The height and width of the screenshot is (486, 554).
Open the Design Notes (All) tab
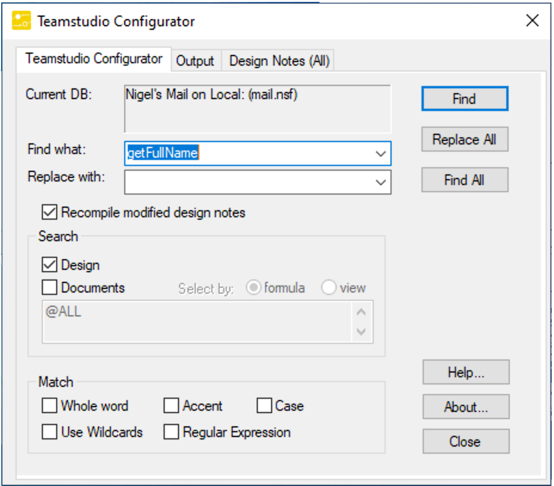pos(279,61)
